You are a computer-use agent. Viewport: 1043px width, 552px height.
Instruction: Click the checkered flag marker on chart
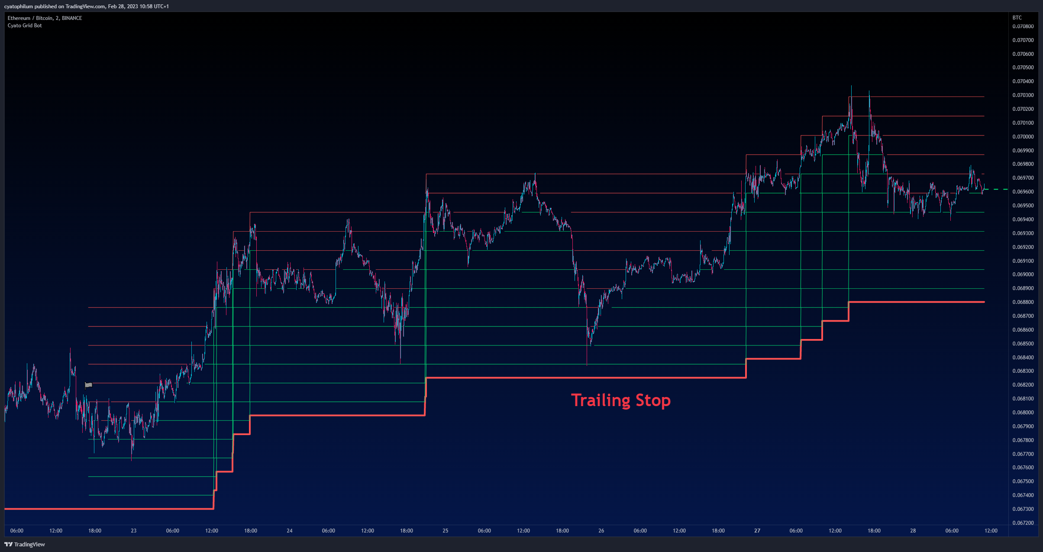point(89,384)
